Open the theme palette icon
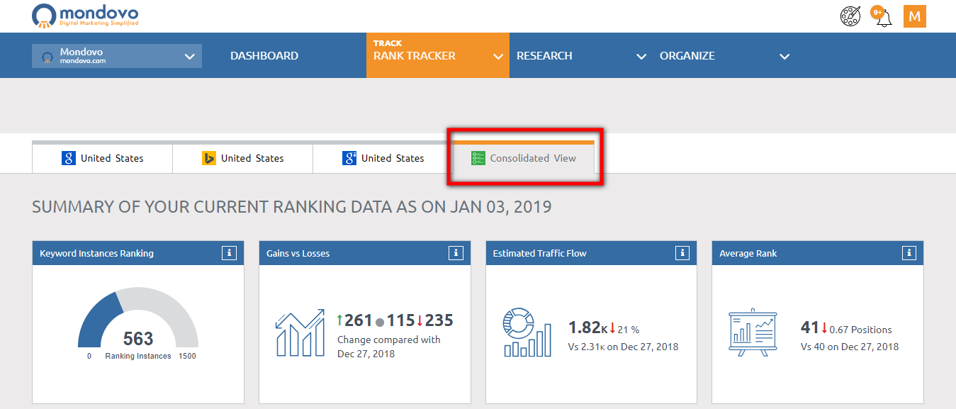The height and width of the screenshot is (409, 956). click(x=850, y=16)
